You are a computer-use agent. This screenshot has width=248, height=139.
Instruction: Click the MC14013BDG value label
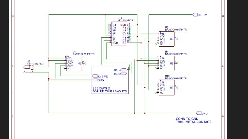125,20
